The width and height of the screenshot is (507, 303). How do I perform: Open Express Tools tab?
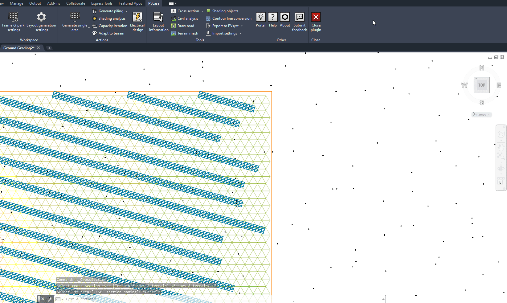pos(102,3)
